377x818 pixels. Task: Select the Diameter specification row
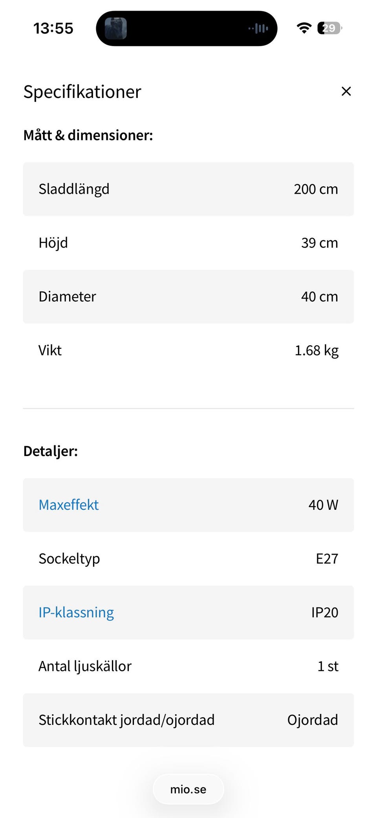pos(188,297)
